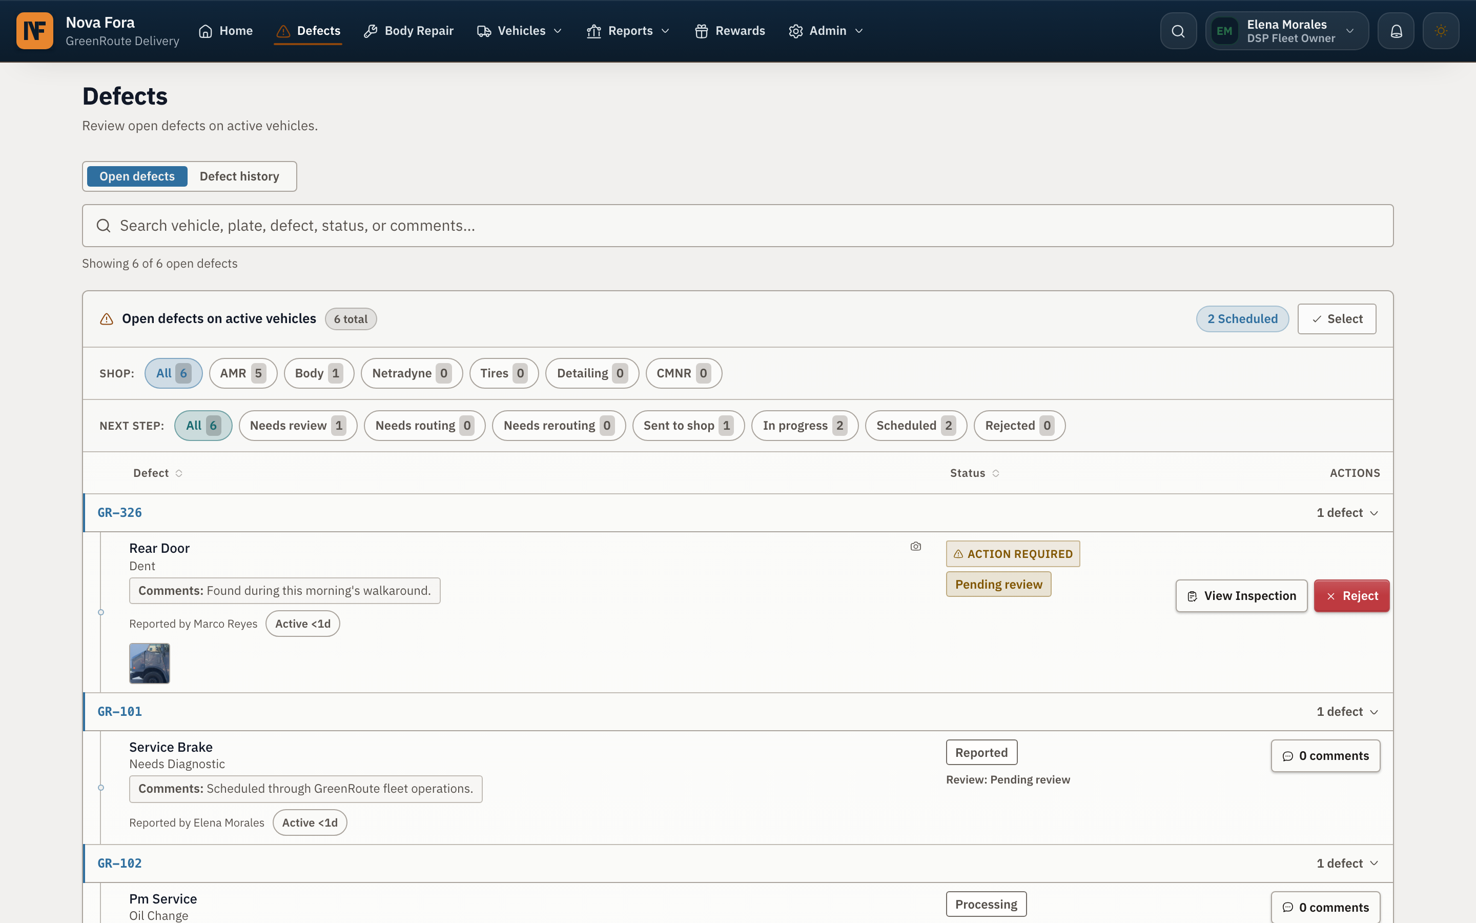Filter shop by AMR

(243, 373)
